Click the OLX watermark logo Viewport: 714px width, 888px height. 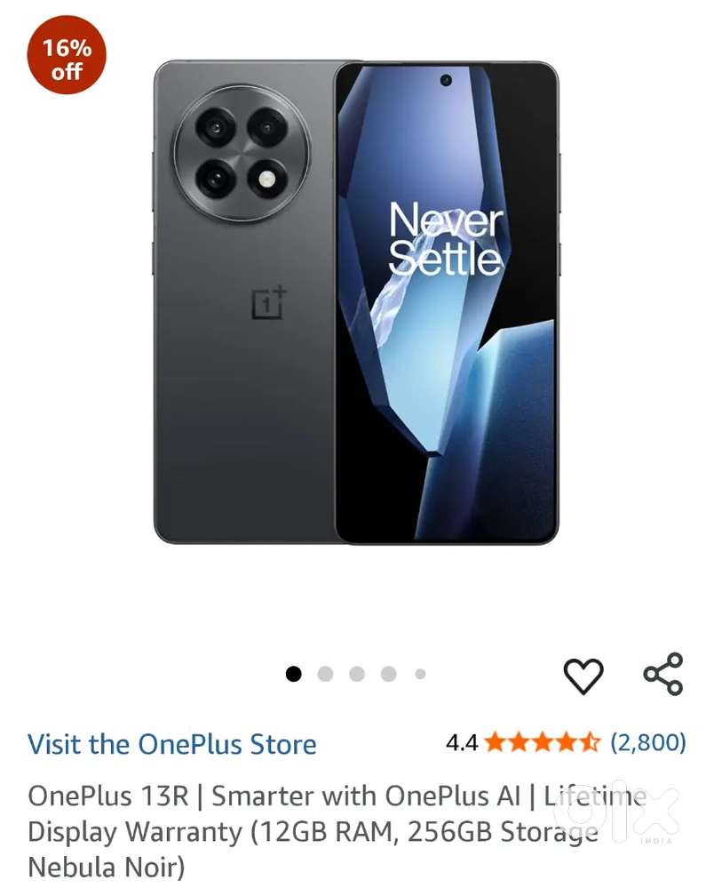coord(616,812)
